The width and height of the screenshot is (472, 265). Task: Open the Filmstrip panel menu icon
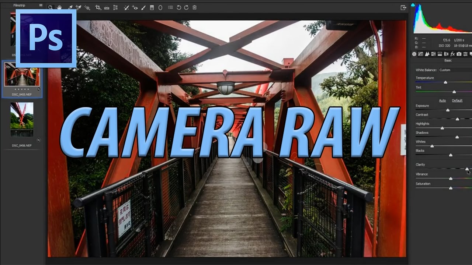tap(41, 5)
